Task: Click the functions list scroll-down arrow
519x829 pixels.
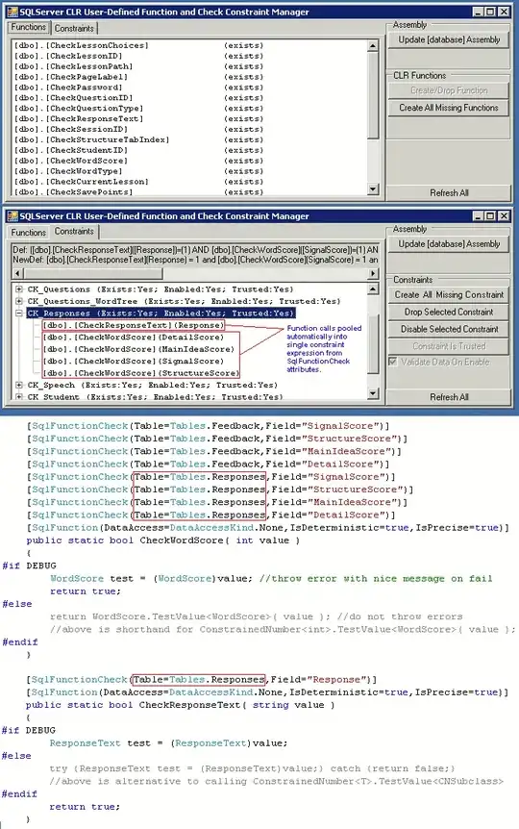Action: [373, 189]
